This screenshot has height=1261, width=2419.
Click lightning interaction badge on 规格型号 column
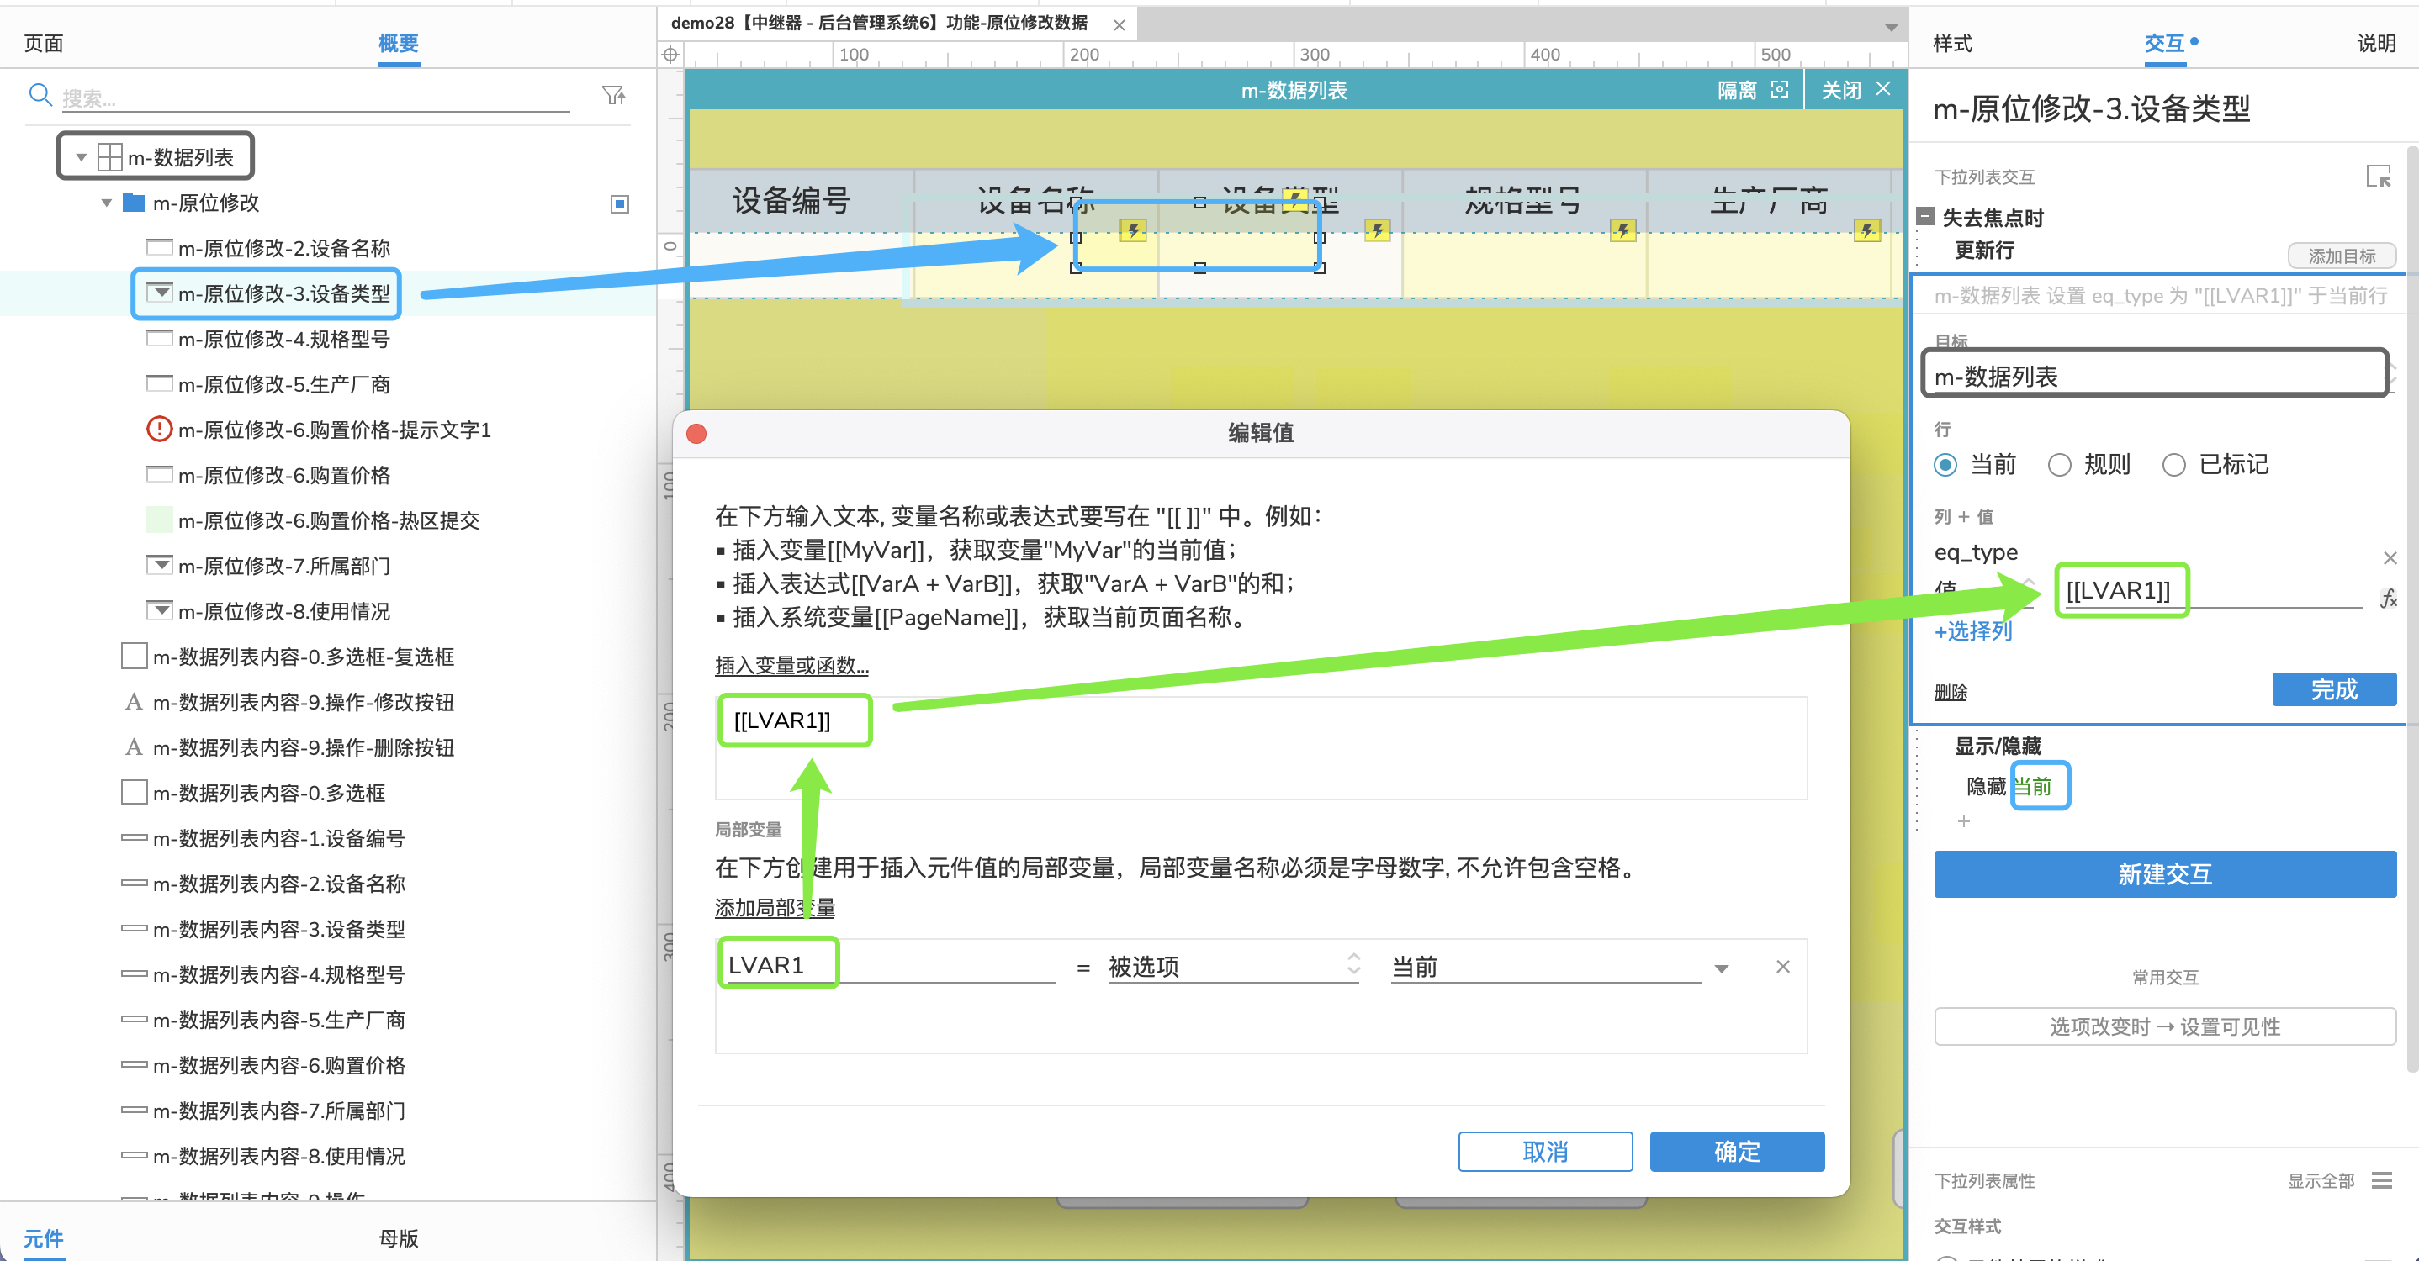(x=1622, y=230)
